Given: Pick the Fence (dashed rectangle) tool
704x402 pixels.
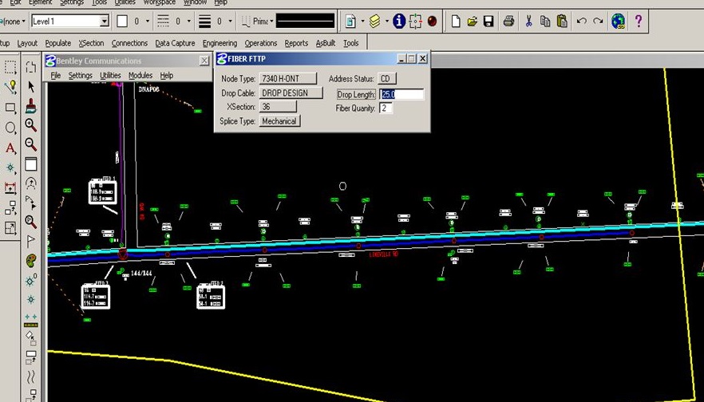Looking at the screenshot, I should tap(10, 67).
